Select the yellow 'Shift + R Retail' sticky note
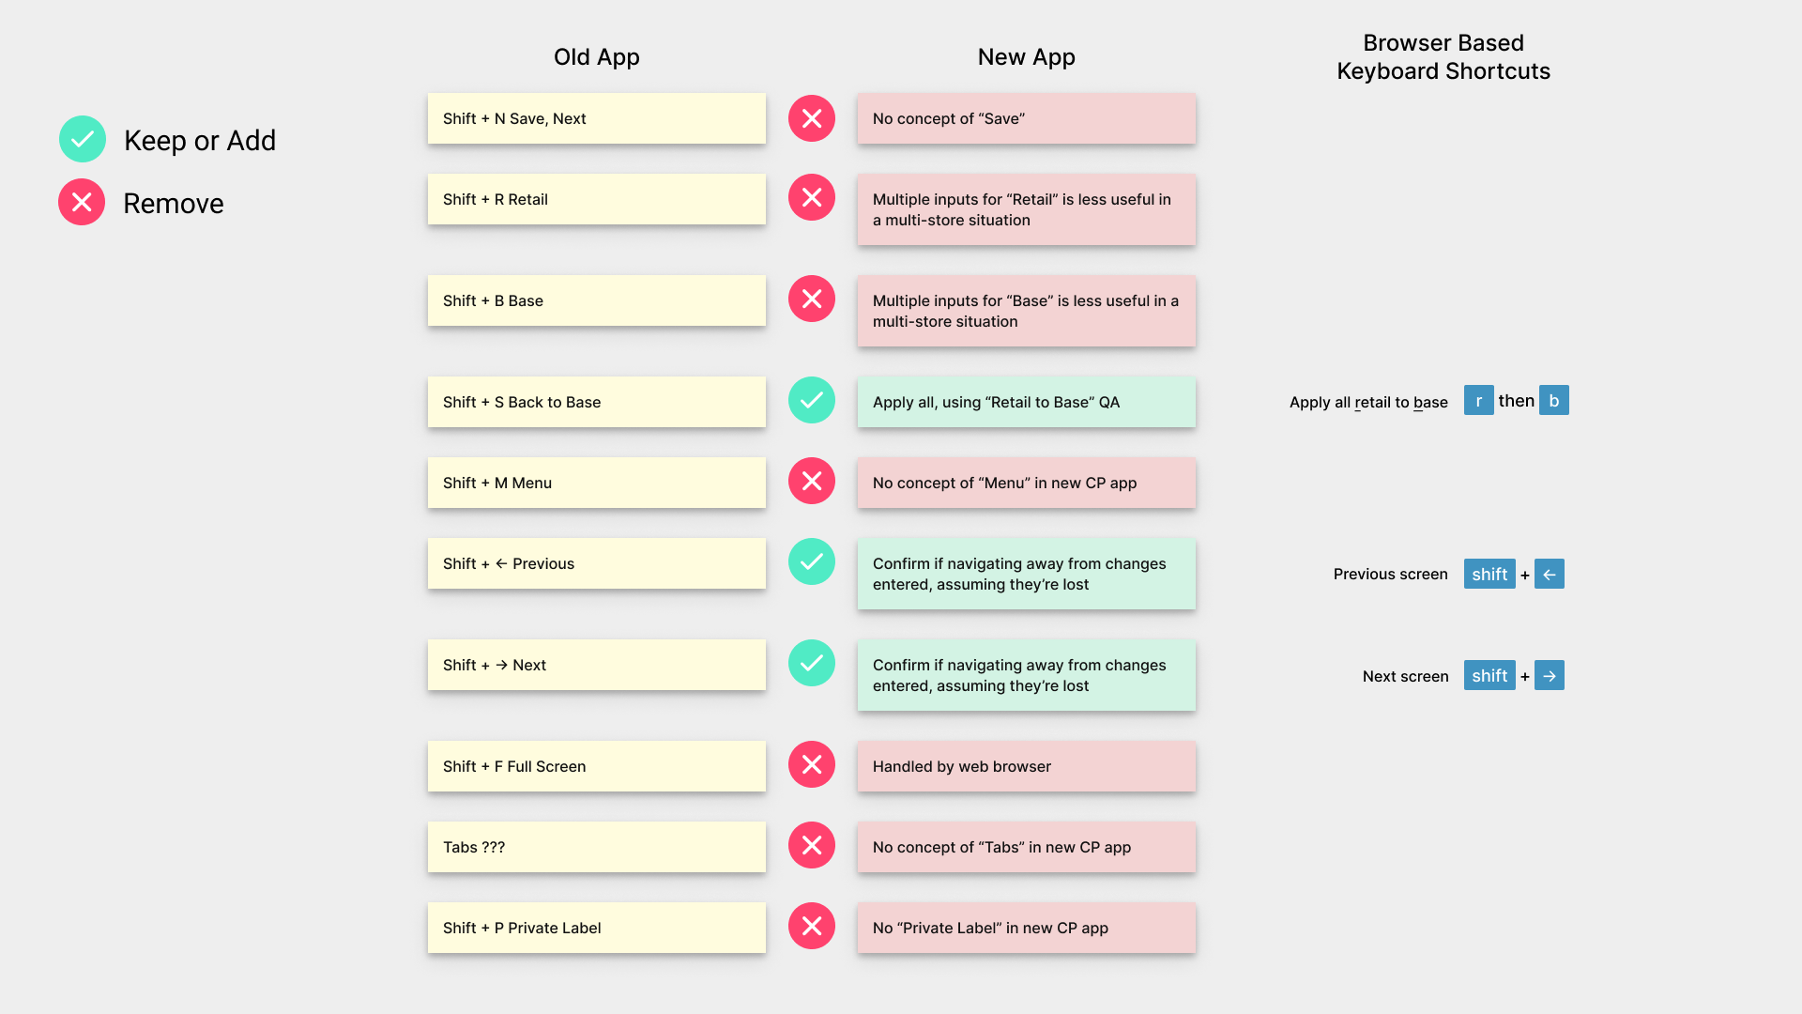The height and width of the screenshot is (1014, 1802). click(597, 199)
